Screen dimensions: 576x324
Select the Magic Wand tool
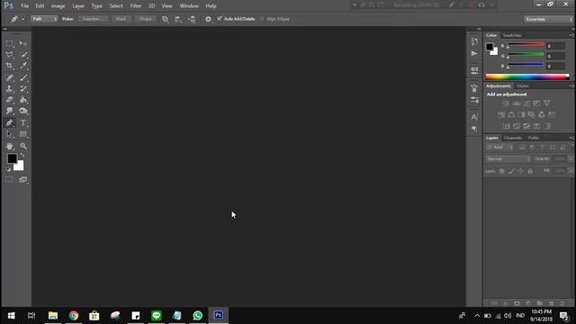23,55
